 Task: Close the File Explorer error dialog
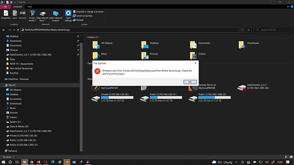[x=196, y=63]
